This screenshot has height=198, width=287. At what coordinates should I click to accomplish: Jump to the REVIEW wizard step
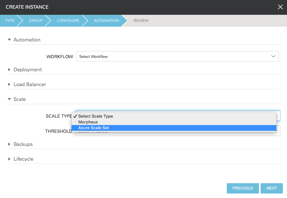pyautogui.click(x=141, y=21)
